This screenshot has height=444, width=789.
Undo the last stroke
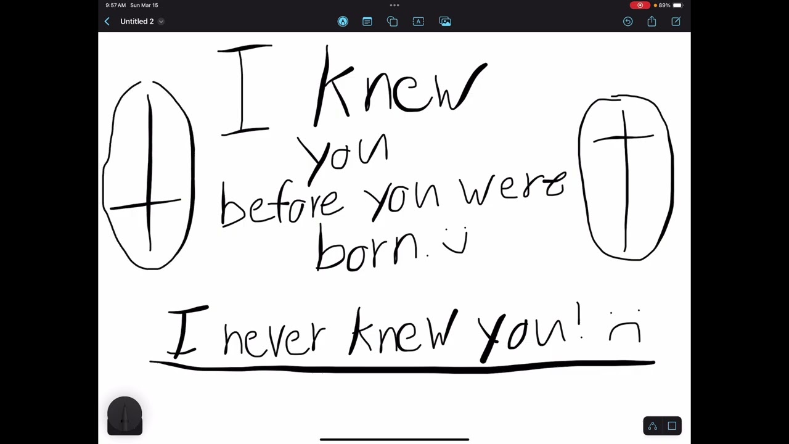click(628, 22)
